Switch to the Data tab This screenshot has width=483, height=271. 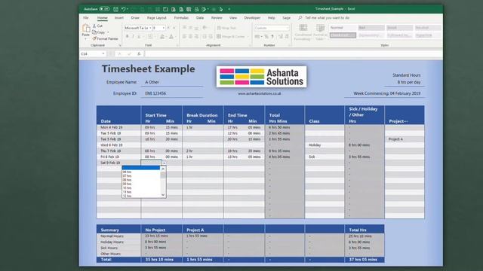[x=200, y=18]
